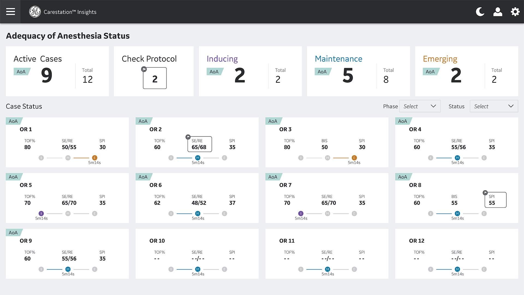The image size is (524, 295).
Task: Select the Maintenance summary card
Action: pyautogui.click(x=358, y=71)
